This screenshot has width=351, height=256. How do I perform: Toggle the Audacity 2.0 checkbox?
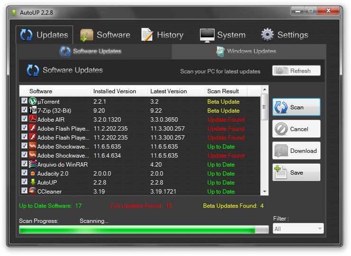pos(24,173)
